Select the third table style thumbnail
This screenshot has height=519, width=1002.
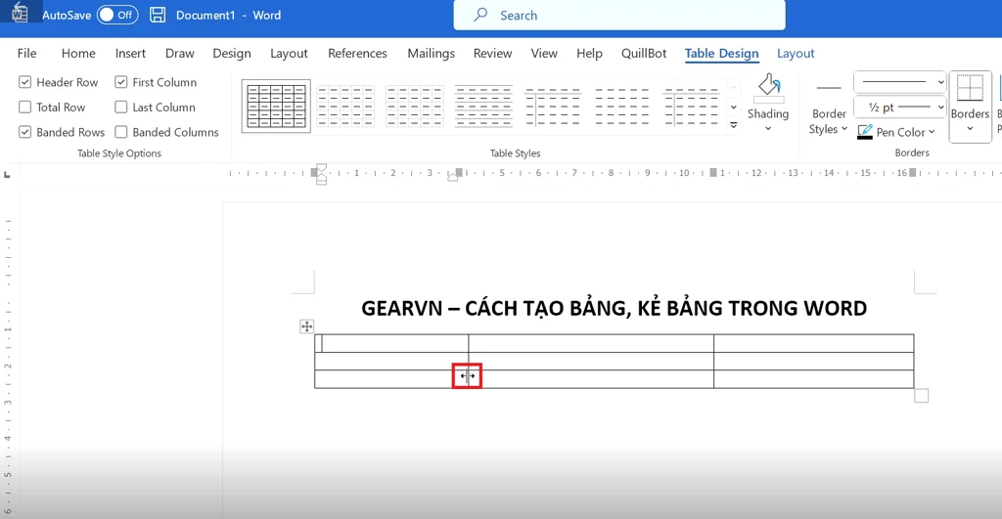tap(415, 106)
